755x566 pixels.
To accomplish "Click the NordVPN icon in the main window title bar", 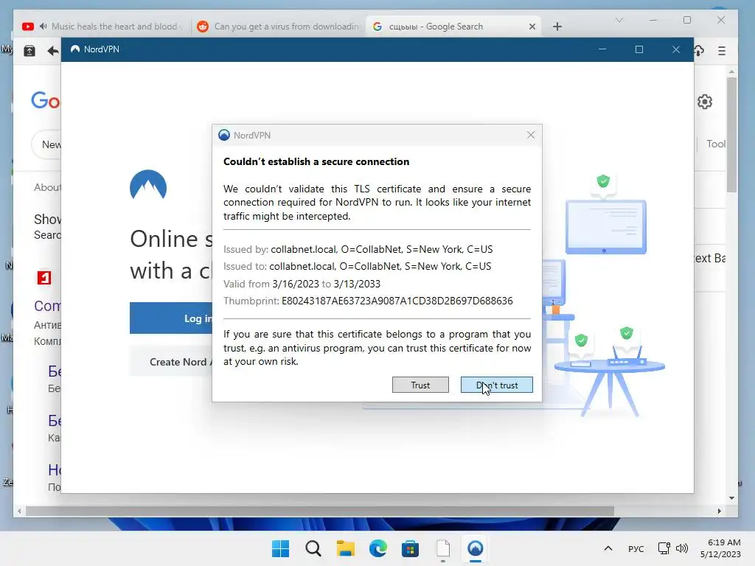I will pyautogui.click(x=75, y=49).
